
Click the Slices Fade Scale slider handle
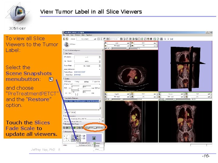tap(95, 127)
